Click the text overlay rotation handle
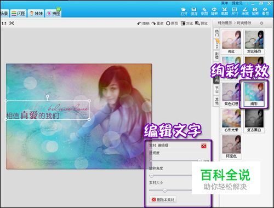274x208 pixels. click(48, 96)
